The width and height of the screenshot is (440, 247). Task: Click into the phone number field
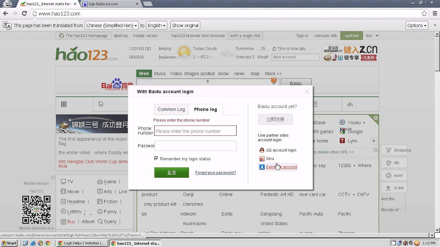(x=195, y=131)
